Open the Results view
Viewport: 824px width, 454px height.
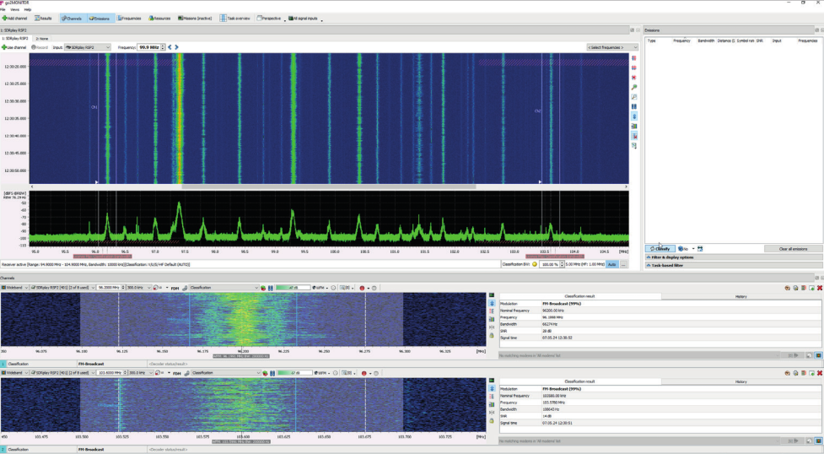coord(44,18)
